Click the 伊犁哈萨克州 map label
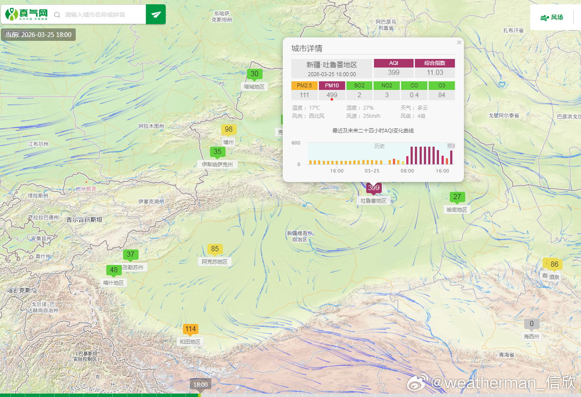 coord(217,164)
